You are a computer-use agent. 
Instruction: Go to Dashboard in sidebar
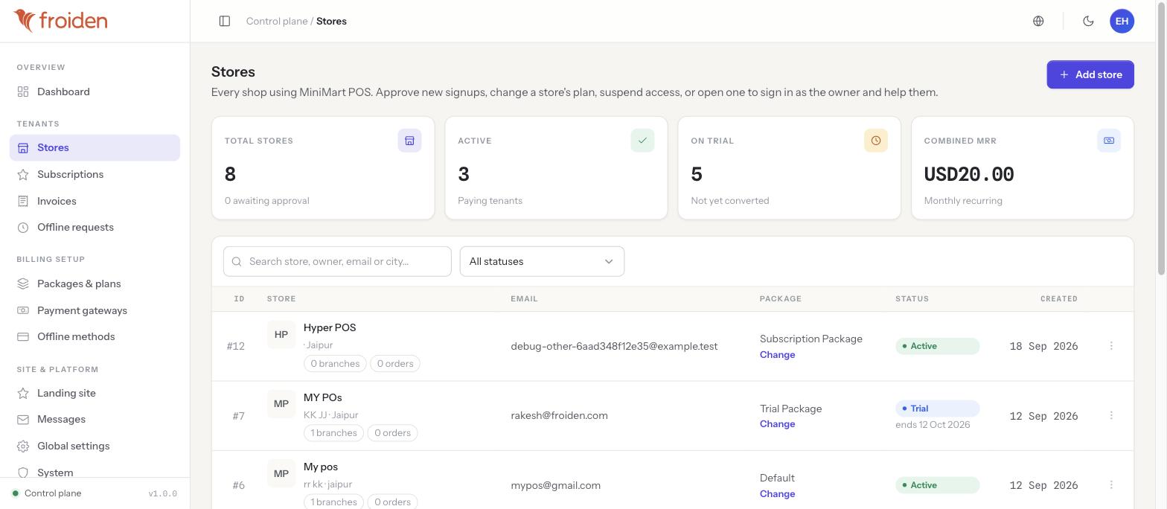point(95,92)
